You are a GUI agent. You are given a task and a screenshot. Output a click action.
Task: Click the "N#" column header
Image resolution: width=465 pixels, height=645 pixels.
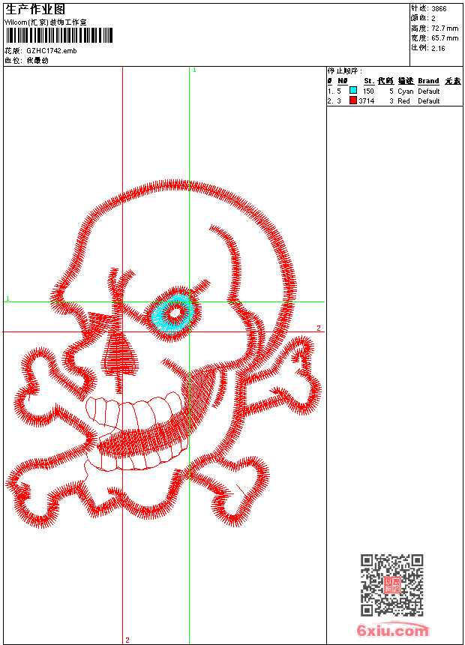click(x=342, y=81)
